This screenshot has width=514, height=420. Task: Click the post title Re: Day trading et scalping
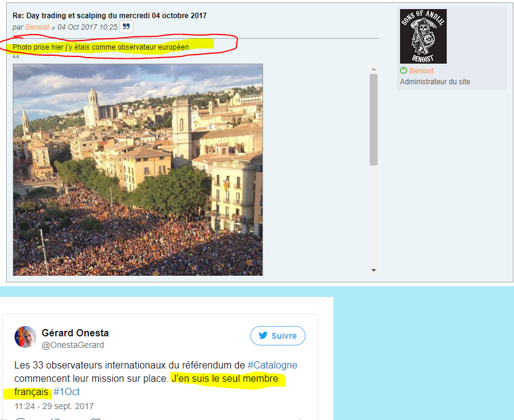110,15
